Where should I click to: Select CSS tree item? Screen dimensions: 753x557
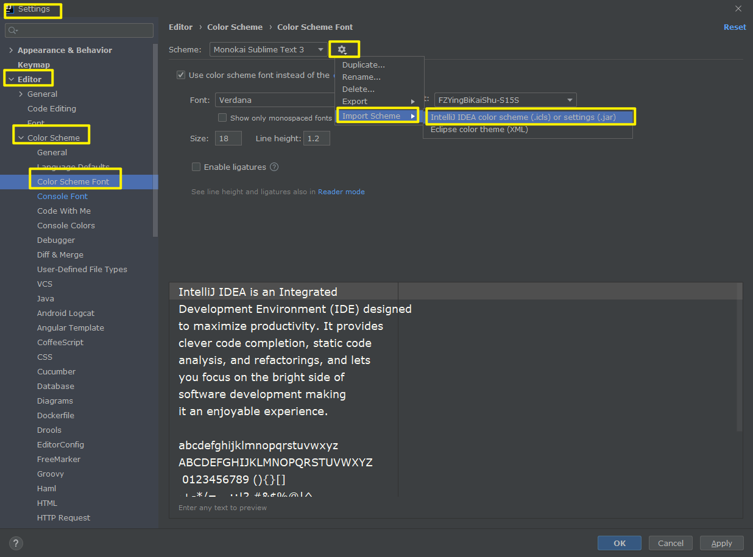pyautogui.click(x=44, y=357)
